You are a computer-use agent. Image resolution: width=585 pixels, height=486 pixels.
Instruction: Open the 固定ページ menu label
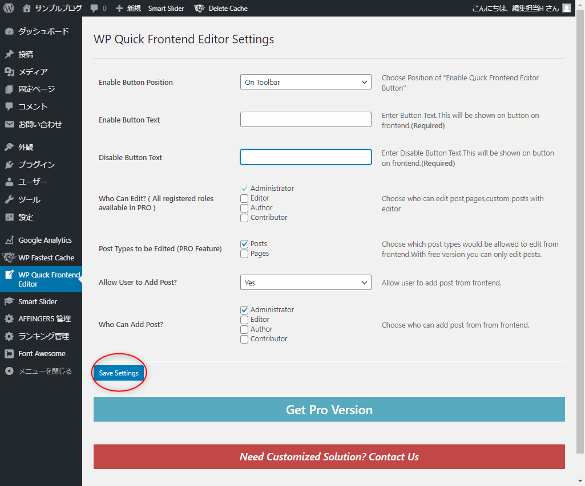pyautogui.click(x=37, y=89)
